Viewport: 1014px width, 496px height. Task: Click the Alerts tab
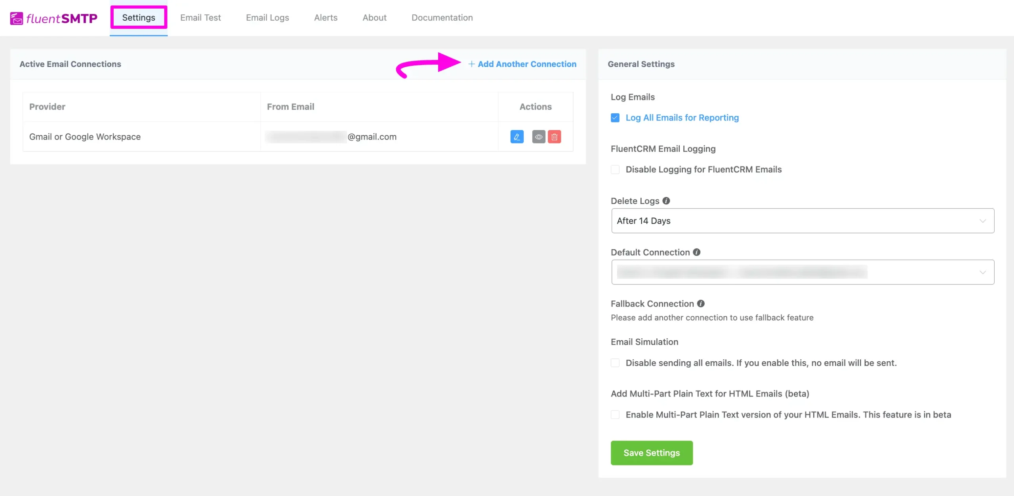point(326,17)
